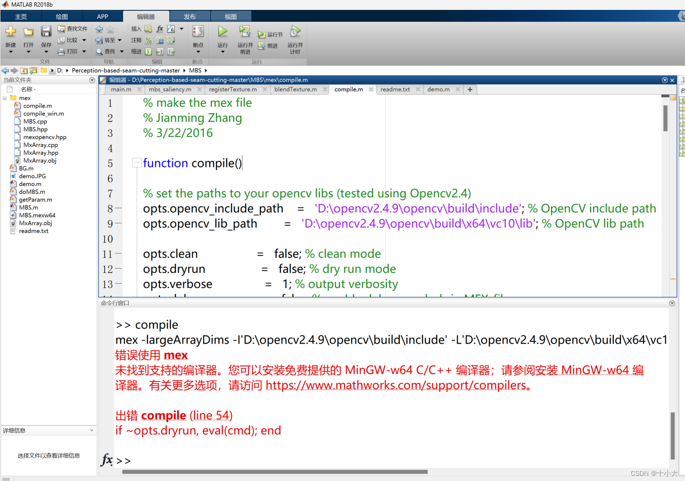The width and height of the screenshot is (685, 481).
Task: Click the comment (%) icon next to 注释
Action: (149, 40)
